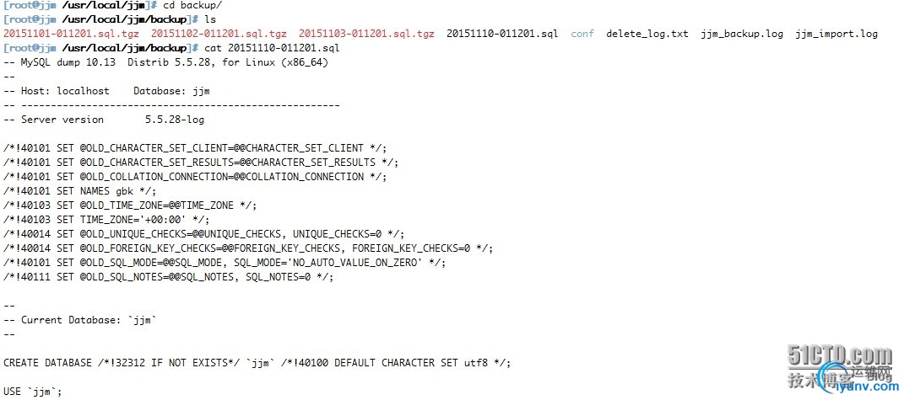
Task: Click the conf directory name
Action: coord(582,34)
